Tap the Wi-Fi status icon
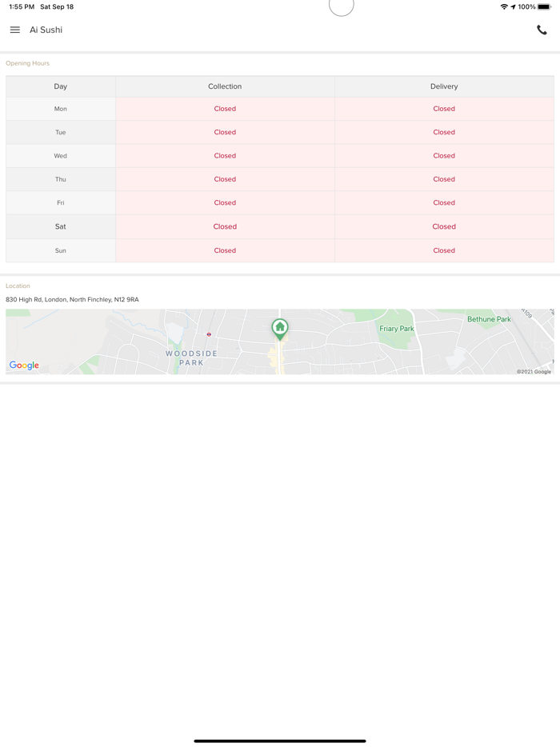The height and width of the screenshot is (747, 560). pos(504,6)
